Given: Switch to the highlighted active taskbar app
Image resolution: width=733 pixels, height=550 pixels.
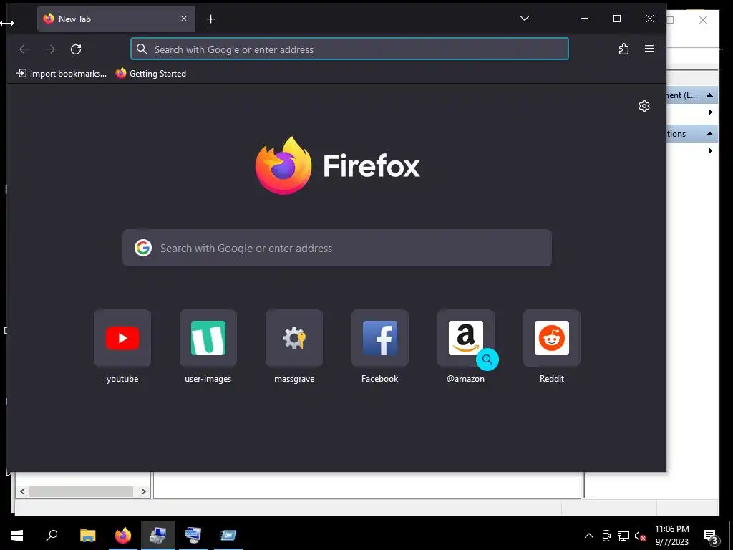Looking at the screenshot, I should (158, 536).
